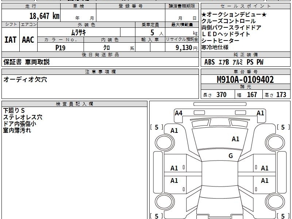Select the line LEDヘッドライト
This screenshot has width=292, height=219.
[226, 34]
